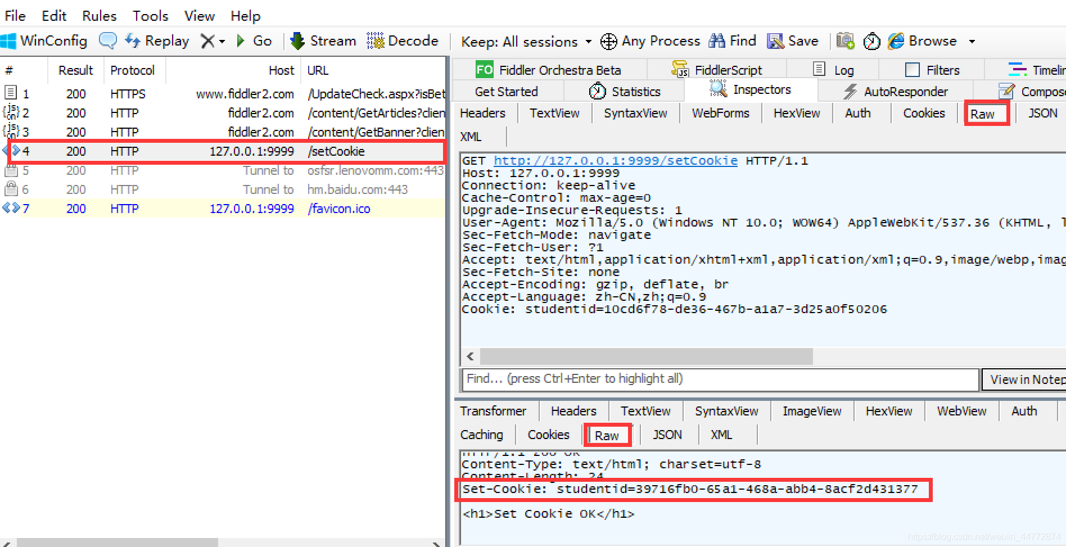Click the timer clock icon

(871, 41)
